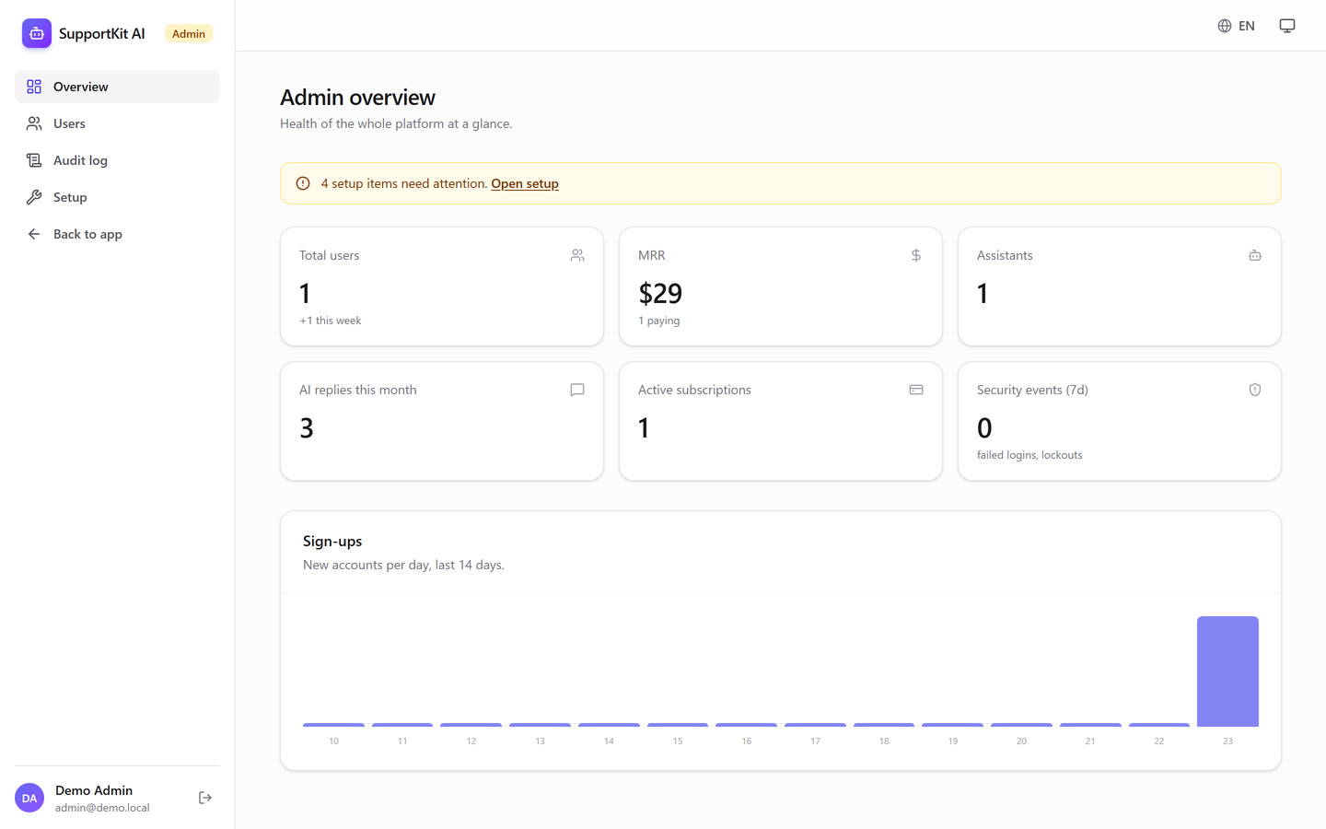This screenshot has height=829, width=1326.
Task: Open the EN language selector
Action: tap(1236, 26)
